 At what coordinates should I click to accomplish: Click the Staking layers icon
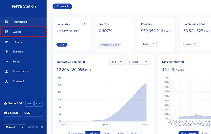pos(7,52)
